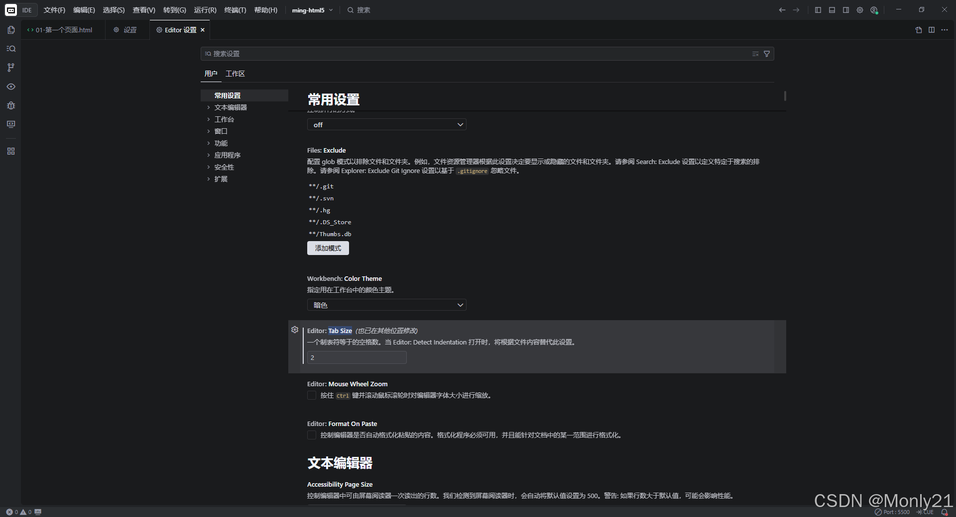Image resolution: width=956 pixels, height=517 pixels.
Task: Open the Color Theme 暗色 dropdown
Action: pyautogui.click(x=387, y=305)
